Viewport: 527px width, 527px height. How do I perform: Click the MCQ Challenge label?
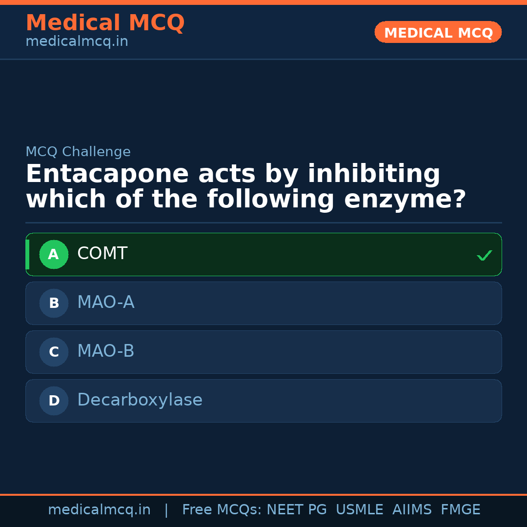coord(78,152)
